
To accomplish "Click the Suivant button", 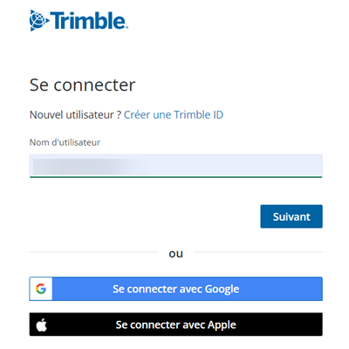I will pos(291,216).
